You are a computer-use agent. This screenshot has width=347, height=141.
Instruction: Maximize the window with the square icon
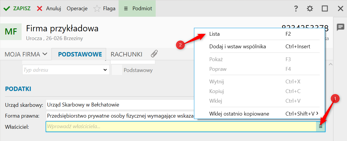325,9
